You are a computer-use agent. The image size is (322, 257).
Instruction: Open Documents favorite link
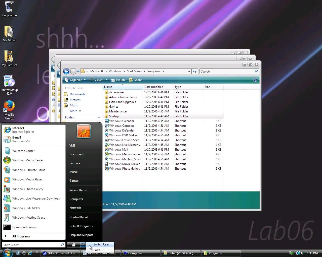77,94
